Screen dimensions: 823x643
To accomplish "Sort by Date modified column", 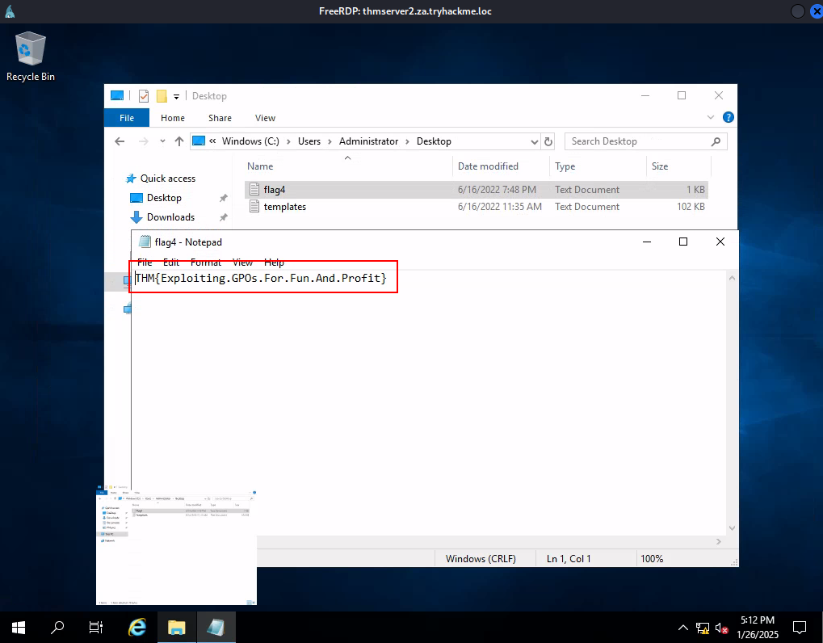I will [x=488, y=166].
